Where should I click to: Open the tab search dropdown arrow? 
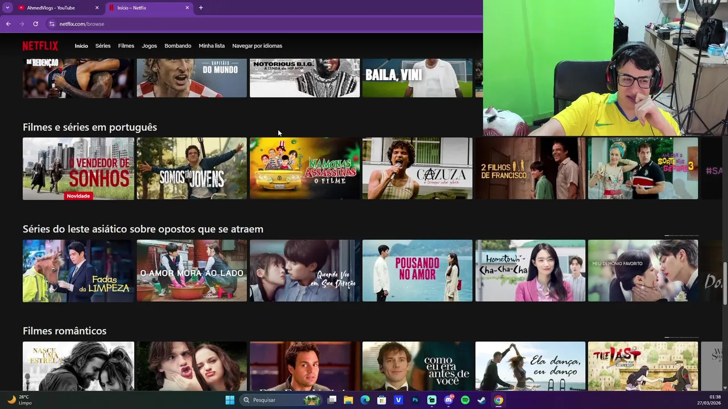[x=7, y=8]
